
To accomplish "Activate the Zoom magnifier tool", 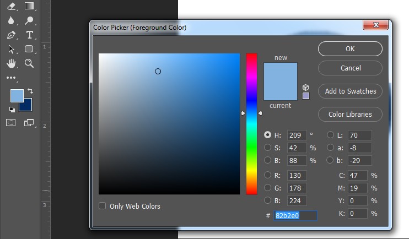I will pyautogui.click(x=29, y=63).
